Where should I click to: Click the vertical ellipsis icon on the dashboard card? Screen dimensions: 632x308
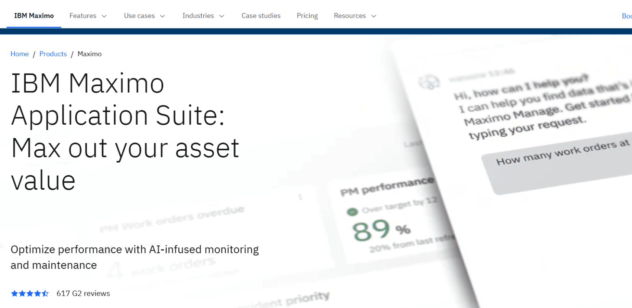coord(300,197)
